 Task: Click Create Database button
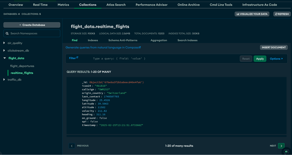pos(32,25)
